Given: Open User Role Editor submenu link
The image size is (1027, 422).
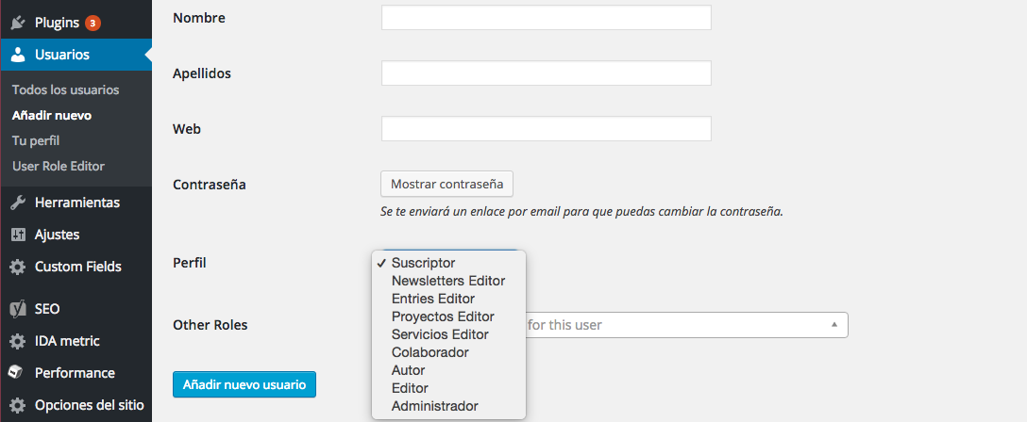Looking at the screenshot, I should (x=59, y=167).
